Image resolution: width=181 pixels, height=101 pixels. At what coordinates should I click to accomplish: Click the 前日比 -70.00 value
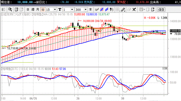[x=64, y=2]
